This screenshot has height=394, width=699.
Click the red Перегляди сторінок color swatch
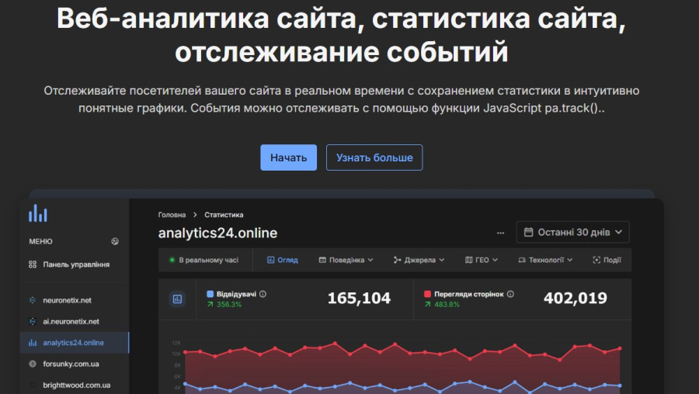pyautogui.click(x=427, y=294)
